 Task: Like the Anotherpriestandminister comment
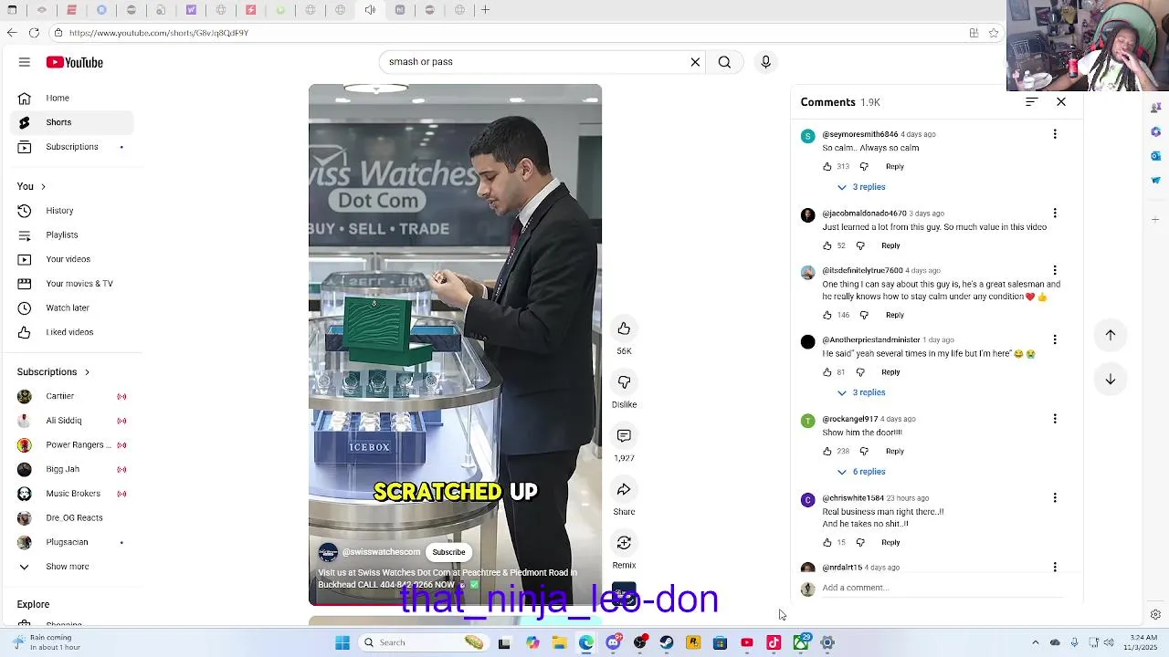(827, 372)
